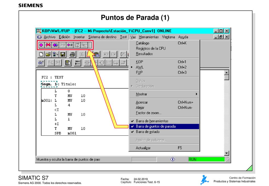Uncheck Barra de herramientas

tap(164, 121)
